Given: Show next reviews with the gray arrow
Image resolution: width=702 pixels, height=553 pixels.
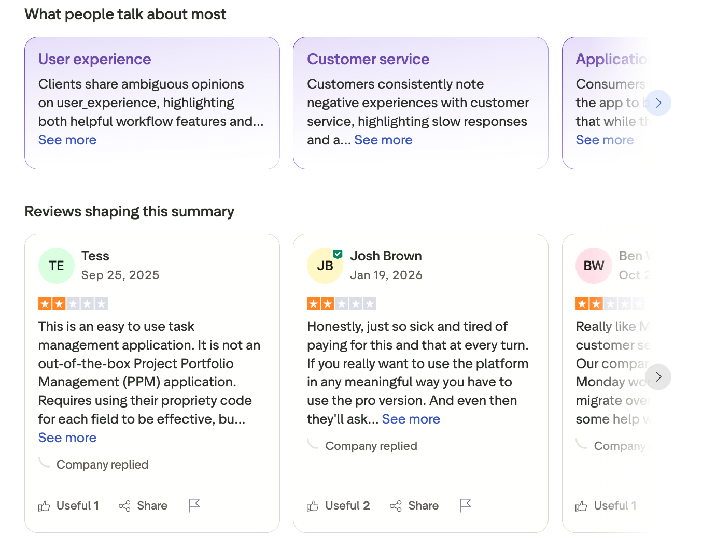Looking at the screenshot, I should 658,377.
